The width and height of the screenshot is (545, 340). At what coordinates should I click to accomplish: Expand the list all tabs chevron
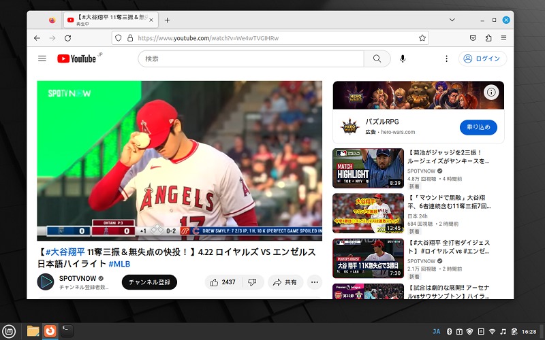click(452, 20)
